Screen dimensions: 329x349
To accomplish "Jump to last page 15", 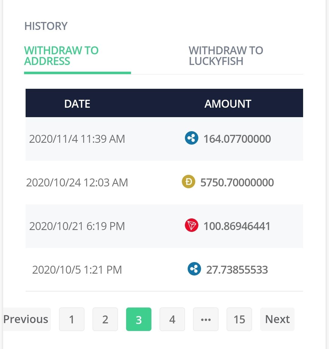I will click(x=239, y=319).
